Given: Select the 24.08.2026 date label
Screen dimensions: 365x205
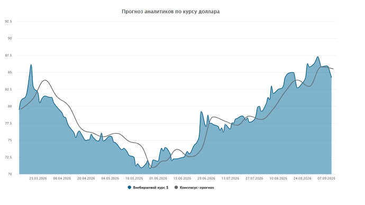Looking at the screenshot, I should click(x=302, y=179).
